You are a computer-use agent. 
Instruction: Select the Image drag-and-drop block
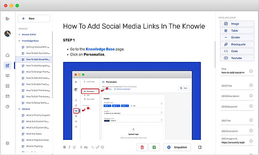(237, 24)
